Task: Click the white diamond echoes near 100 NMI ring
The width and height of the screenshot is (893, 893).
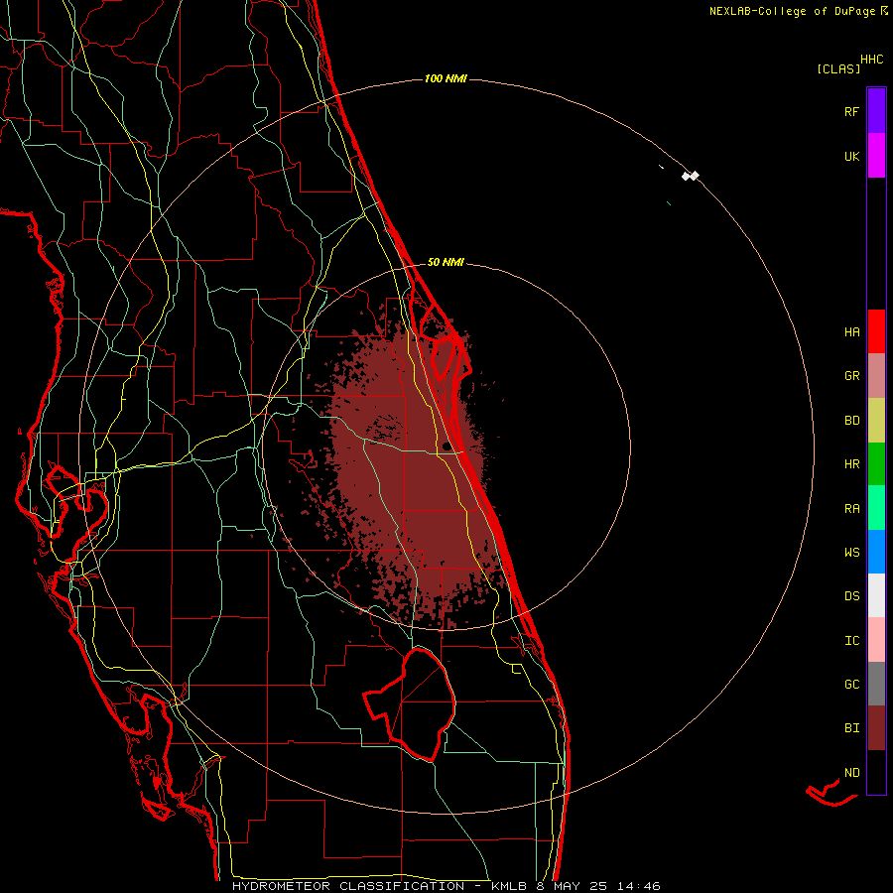Action: (691, 176)
